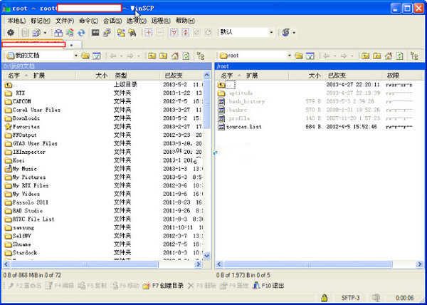427x305 pixels.
Task: Click F10 退出 button
Action: [x=269, y=286]
